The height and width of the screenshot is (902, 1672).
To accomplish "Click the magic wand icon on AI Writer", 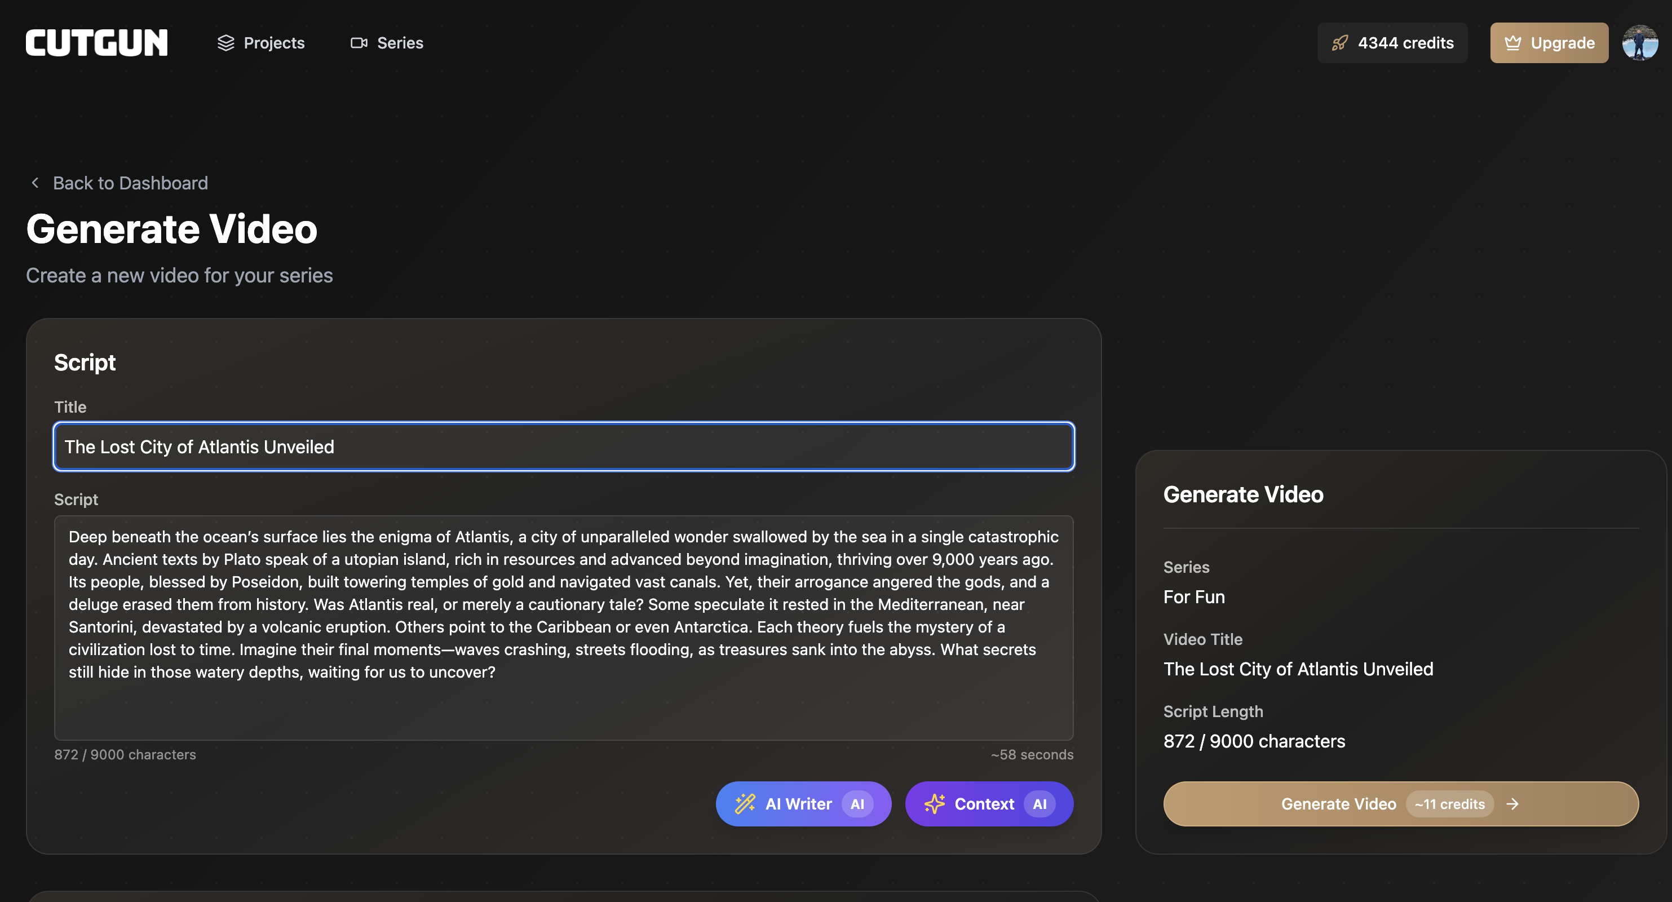I will click(x=745, y=803).
